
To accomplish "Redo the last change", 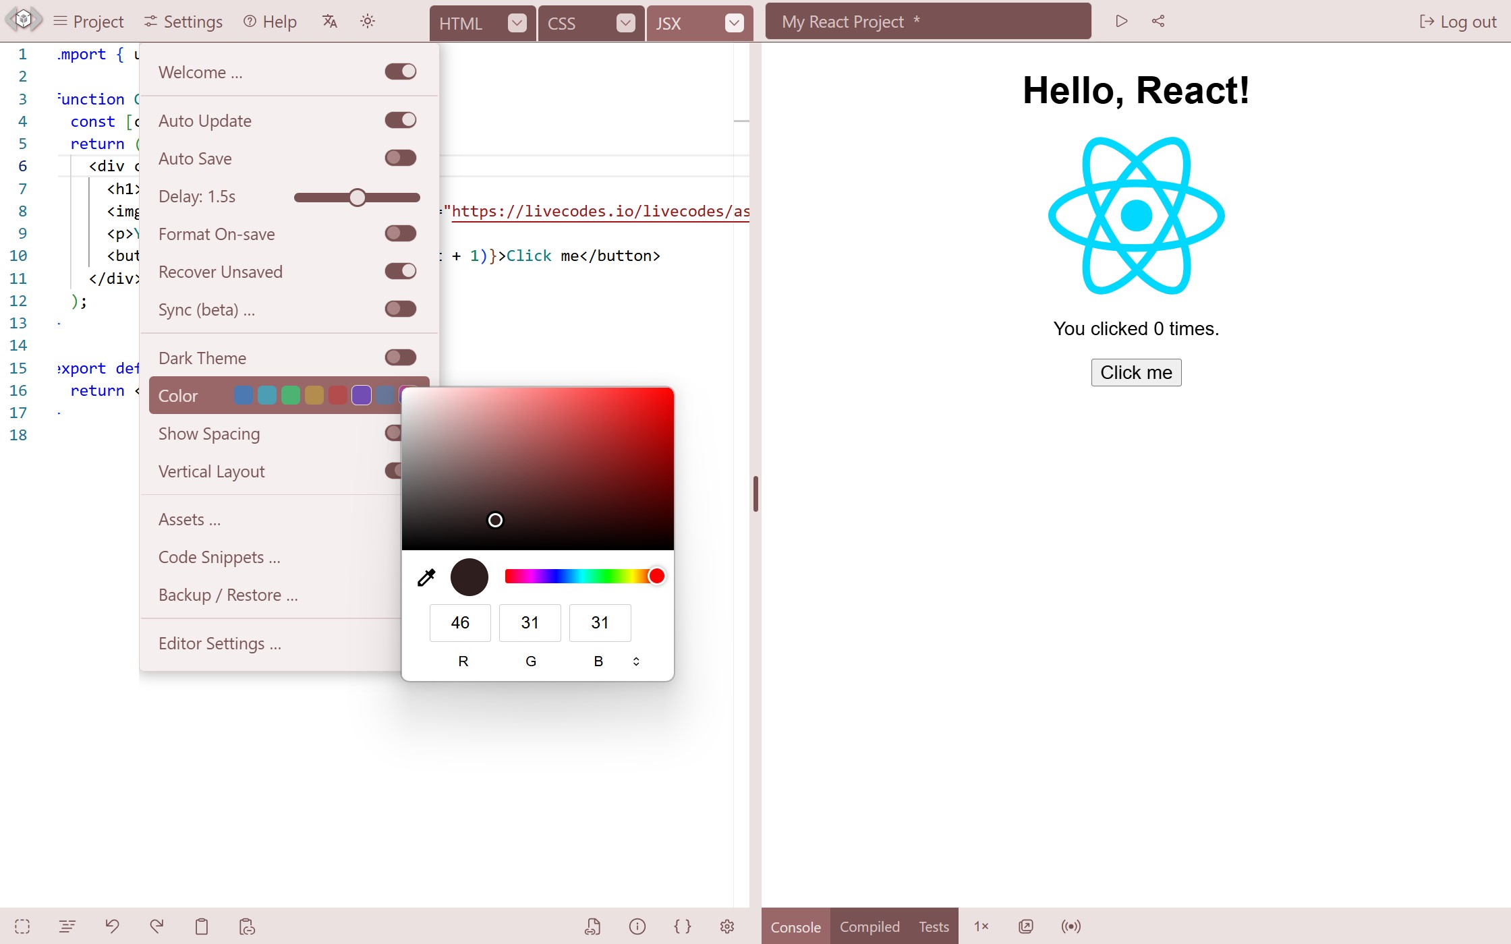I will click(156, 926).
